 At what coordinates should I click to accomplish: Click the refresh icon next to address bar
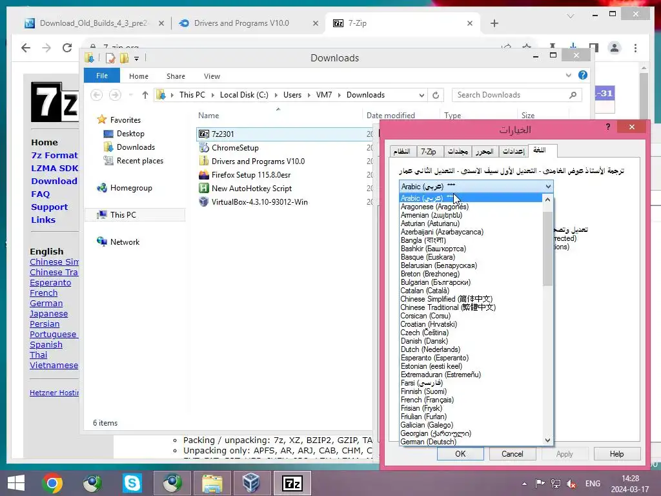tap(436, 95)
